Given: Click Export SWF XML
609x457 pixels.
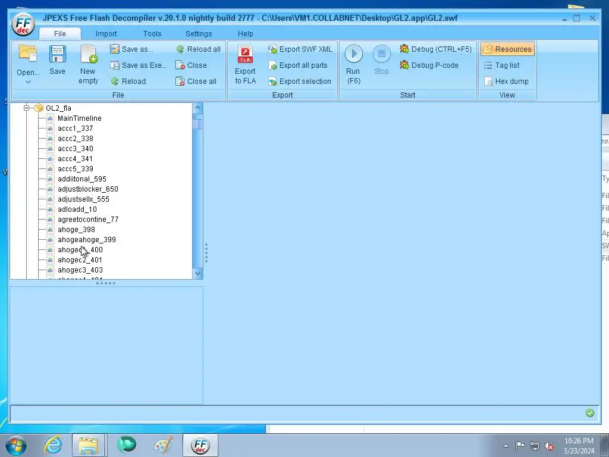Looking at the screenshot, I should (x=300, y=49).
